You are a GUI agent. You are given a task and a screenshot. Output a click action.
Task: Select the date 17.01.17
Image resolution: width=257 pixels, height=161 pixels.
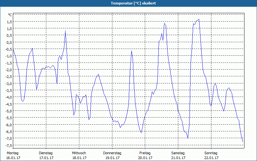(x=46, y=158)
